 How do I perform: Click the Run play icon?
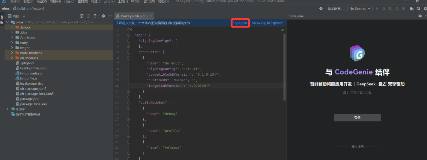[377, 9]
